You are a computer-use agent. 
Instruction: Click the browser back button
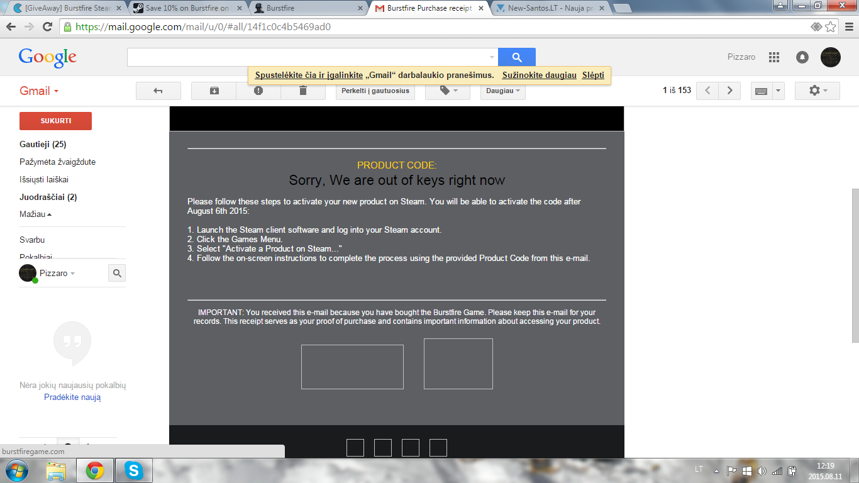[11, 27]
